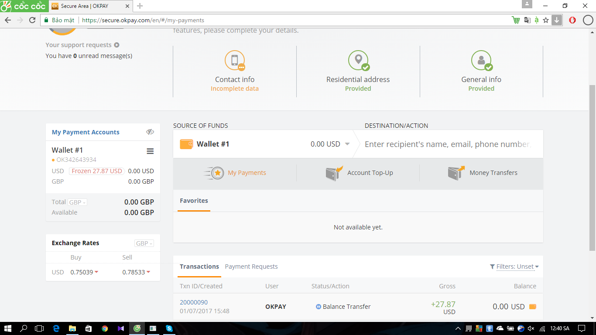Click the translate page icon

527,20
